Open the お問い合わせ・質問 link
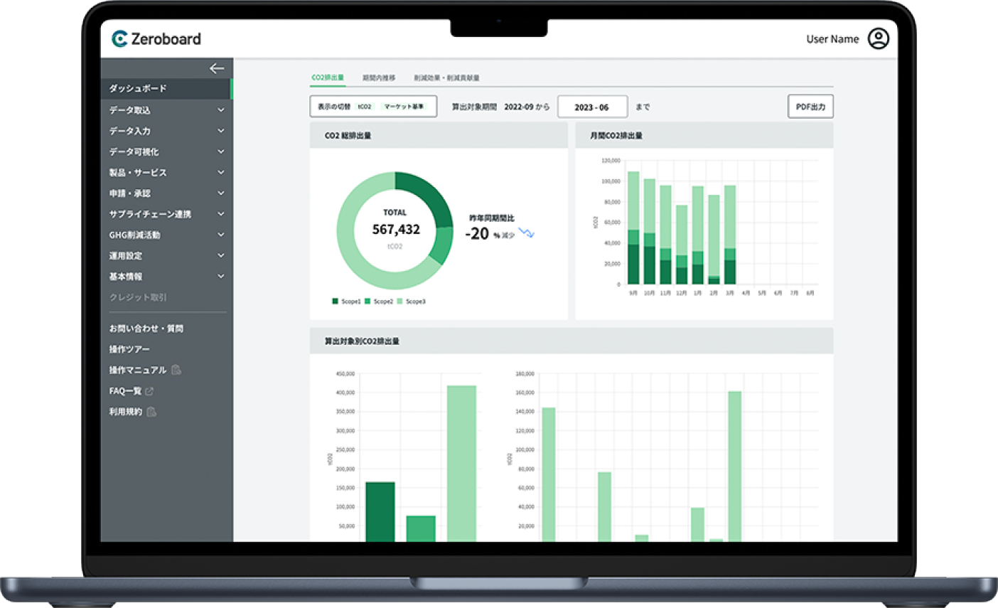This screenshot has height=608, width=998. click(146, 329)
